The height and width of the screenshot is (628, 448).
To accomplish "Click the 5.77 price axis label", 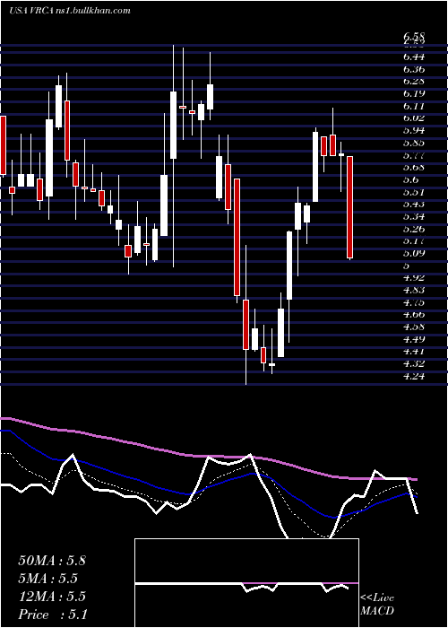I will click(x=414, y=155).
